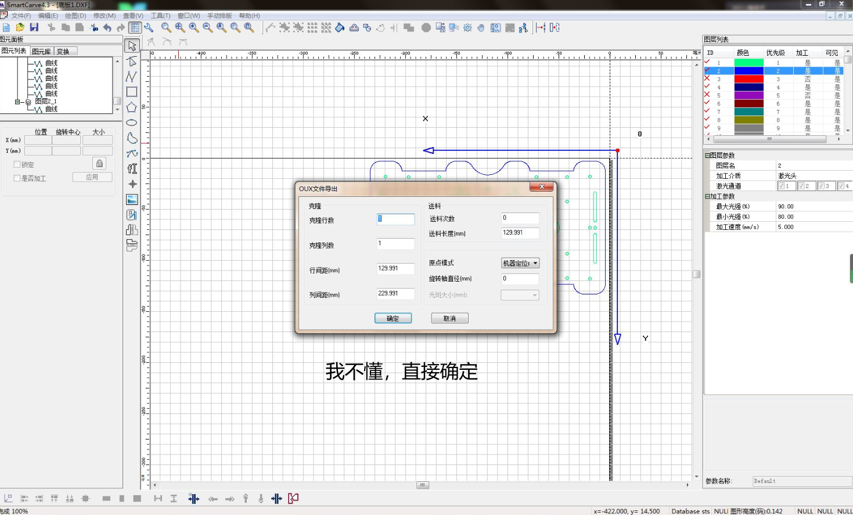Select the arrow selection tool
Image resolution: width=853 pixels, height=515 pixels.
pyautogui.click(x=132, y=45)
